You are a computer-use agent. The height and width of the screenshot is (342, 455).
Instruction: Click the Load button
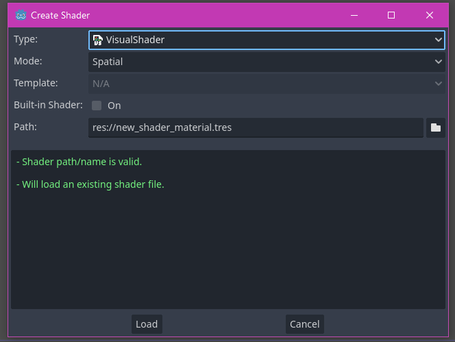coord(147,324)
